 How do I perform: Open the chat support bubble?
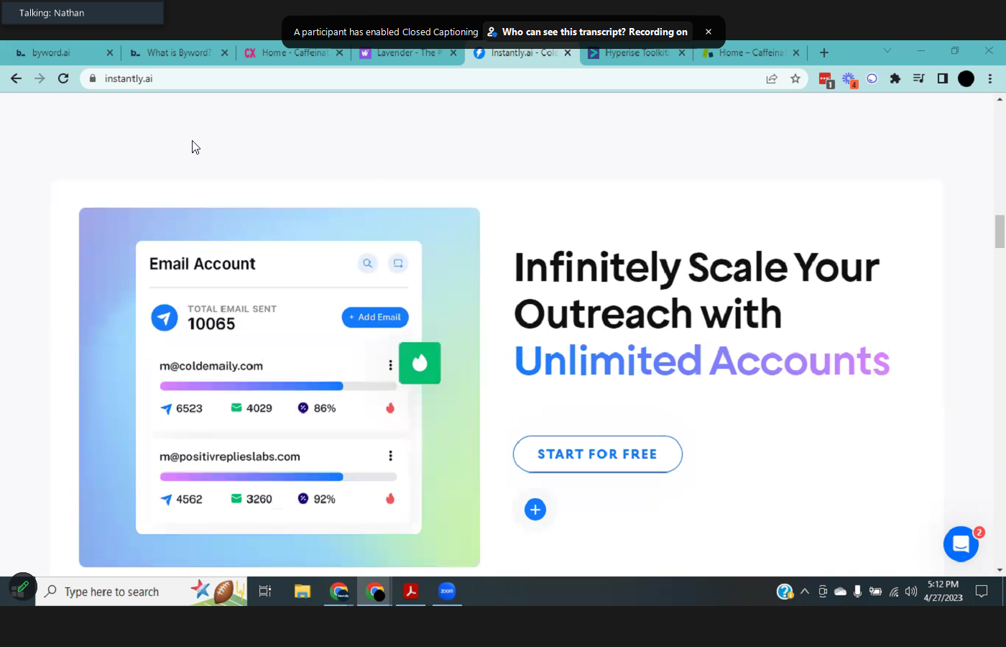[x=961, y=544]
